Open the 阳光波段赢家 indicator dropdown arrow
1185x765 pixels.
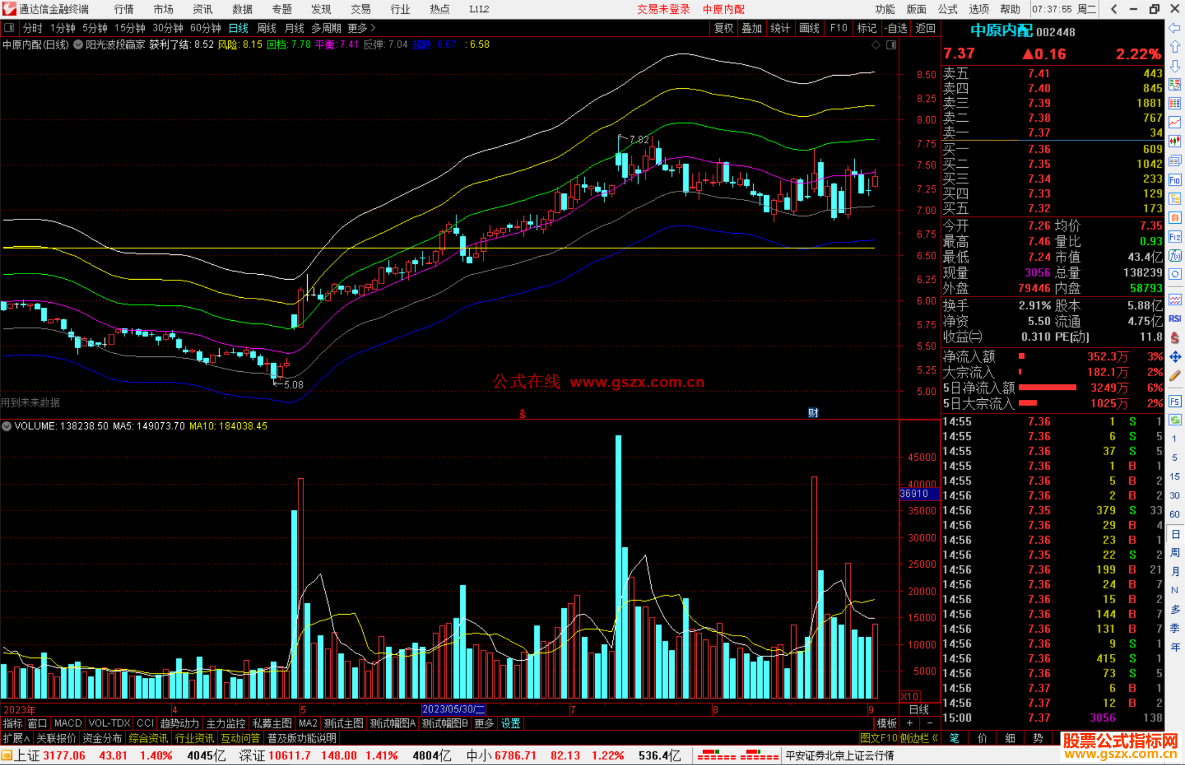pyautogui.click(x=78, y=45)
